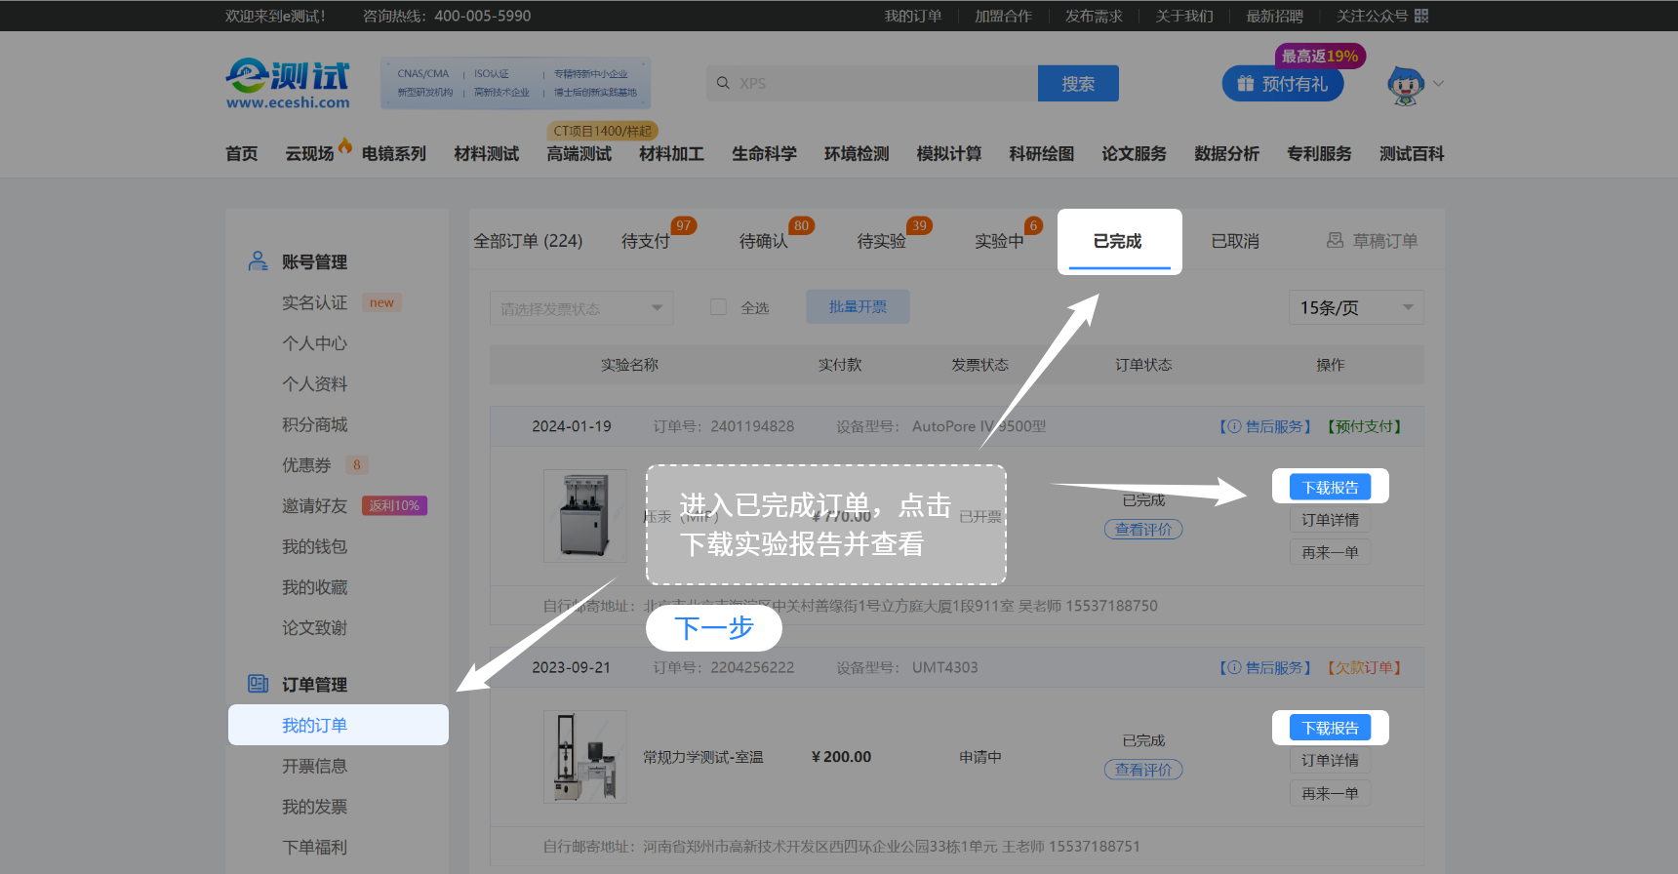Open the user avatar mascot icon
This screenshot has height=874, width=1678.
pos(1405,85)
